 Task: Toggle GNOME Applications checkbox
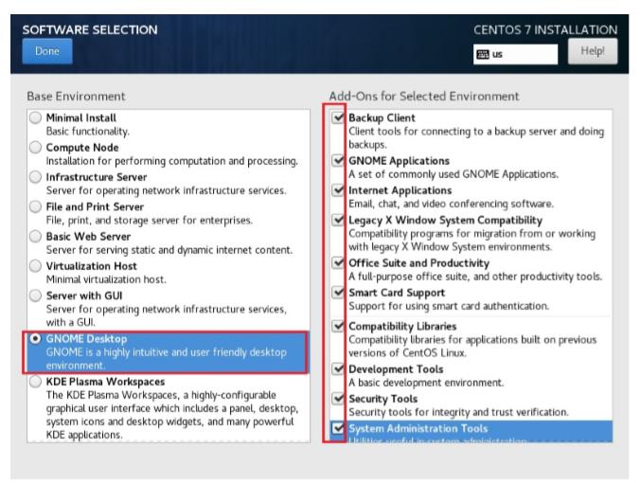click(x=339, y=161)
